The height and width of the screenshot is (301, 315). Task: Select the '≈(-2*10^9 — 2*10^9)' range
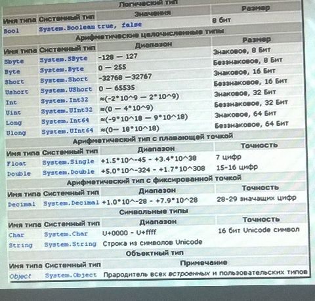click(139, 98)
